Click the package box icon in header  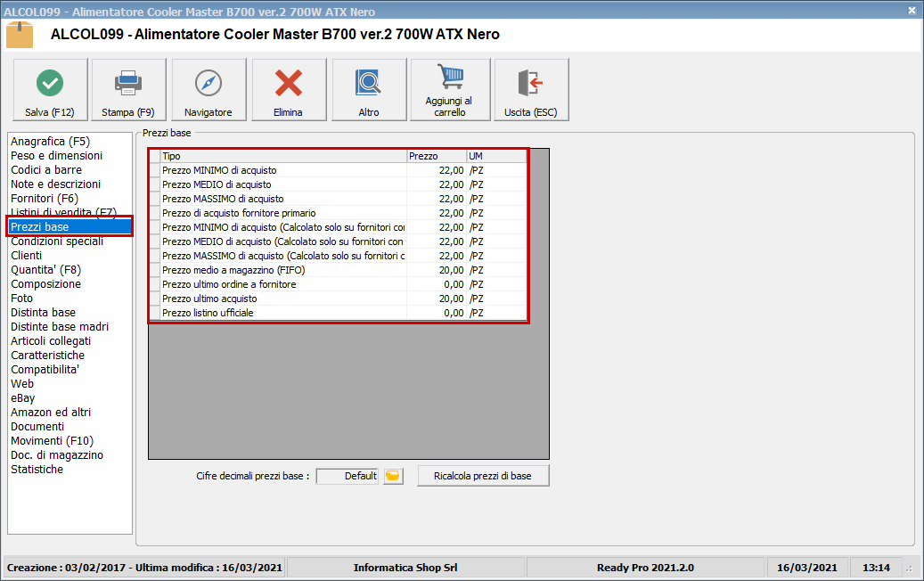tap(20, 35)
